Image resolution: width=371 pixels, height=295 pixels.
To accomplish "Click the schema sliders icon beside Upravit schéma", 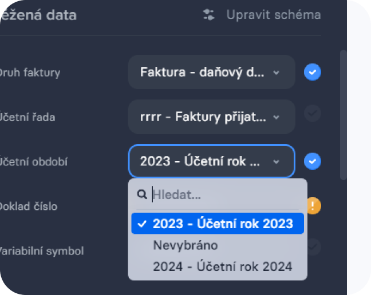I will click(x=209, y=15).
